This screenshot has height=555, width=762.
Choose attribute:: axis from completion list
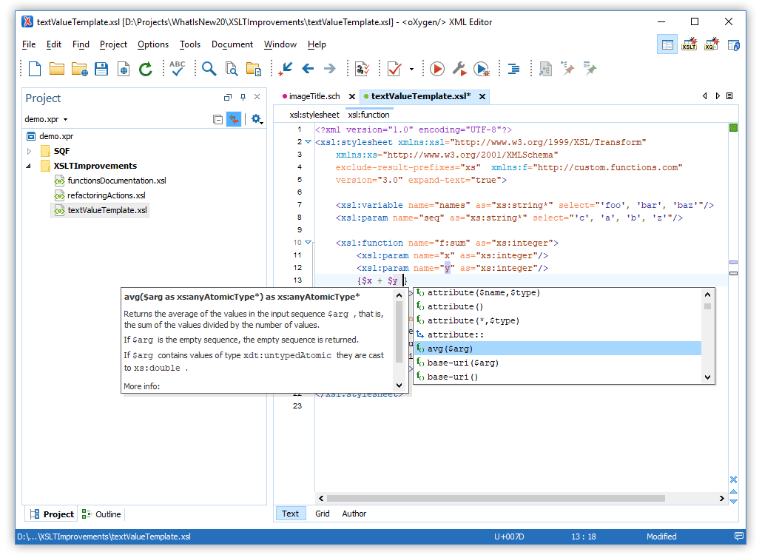click(557, 334)
